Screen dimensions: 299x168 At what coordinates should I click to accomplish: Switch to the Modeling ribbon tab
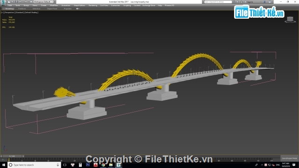coord(9,9)
